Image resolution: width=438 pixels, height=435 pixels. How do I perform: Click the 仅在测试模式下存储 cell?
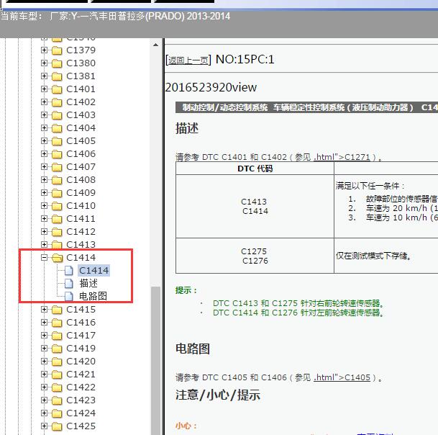(x=386, y=256)
